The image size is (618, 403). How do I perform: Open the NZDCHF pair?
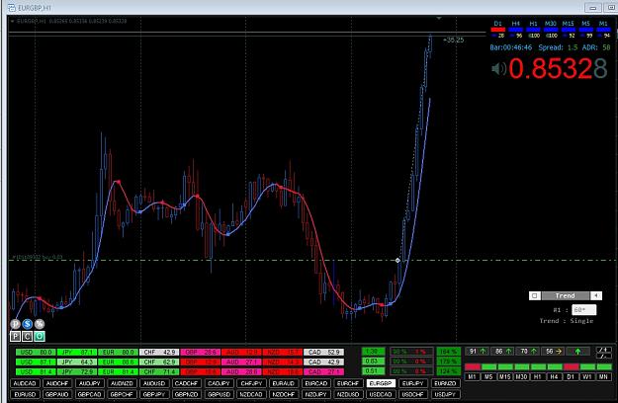(x=284, y=394)
